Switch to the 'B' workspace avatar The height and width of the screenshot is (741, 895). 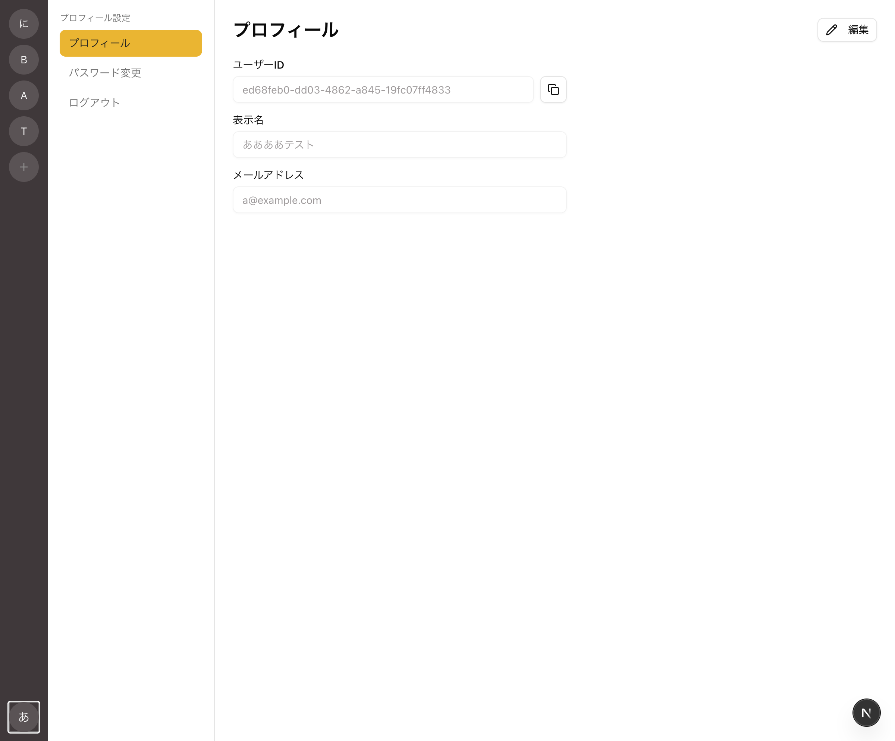pos(24,60)
